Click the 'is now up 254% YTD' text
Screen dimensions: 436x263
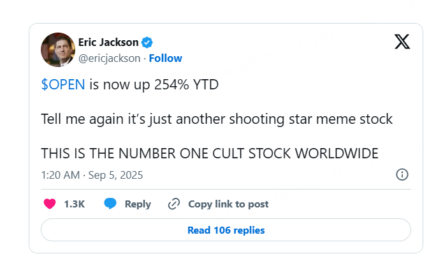(153, 86)
